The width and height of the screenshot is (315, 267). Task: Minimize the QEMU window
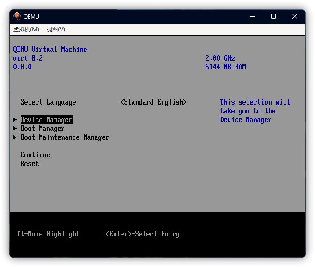tap(253, 16)
